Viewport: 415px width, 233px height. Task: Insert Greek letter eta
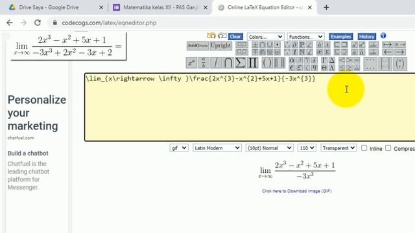tap(314, 68)
